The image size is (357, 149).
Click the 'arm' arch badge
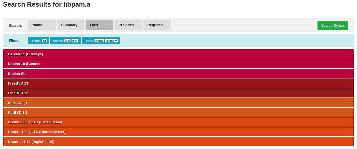(67, 40)
